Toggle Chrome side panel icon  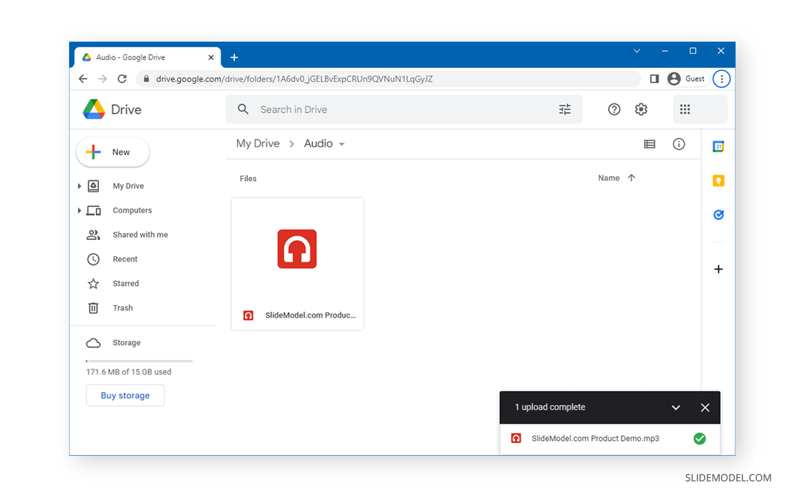click(x=655, y=78)
